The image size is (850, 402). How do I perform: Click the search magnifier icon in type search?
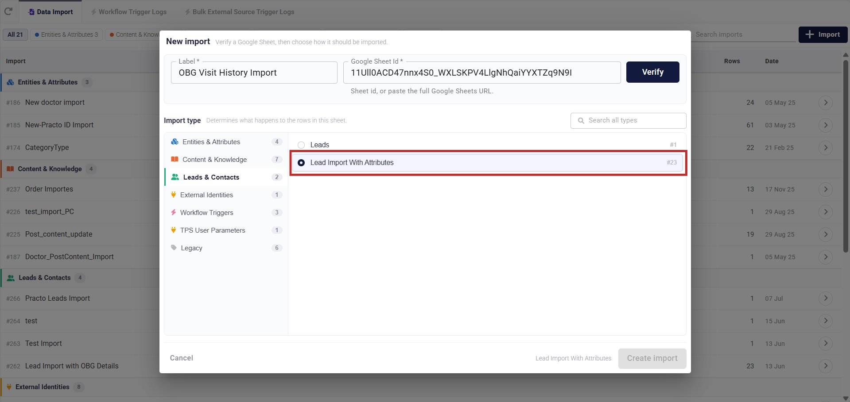[x=581, y=121]
